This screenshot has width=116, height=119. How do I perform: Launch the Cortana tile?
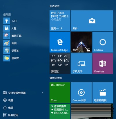tap(103, 42)
